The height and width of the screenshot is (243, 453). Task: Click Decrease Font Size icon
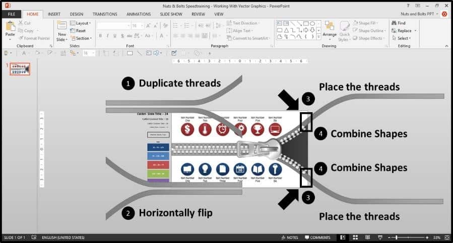point(156,26)
